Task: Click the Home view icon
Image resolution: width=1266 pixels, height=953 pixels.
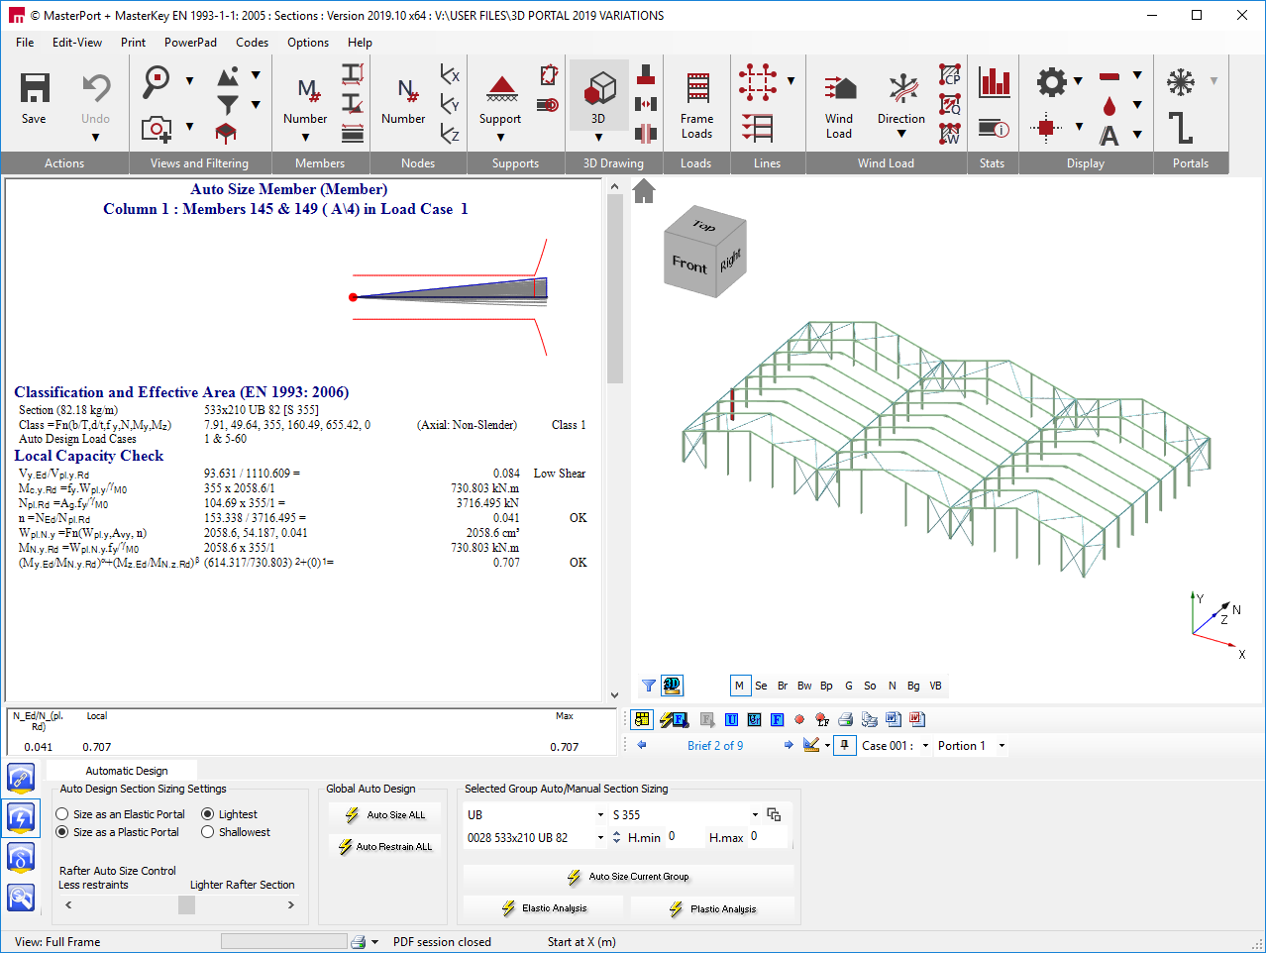Action: coord(644,191)
